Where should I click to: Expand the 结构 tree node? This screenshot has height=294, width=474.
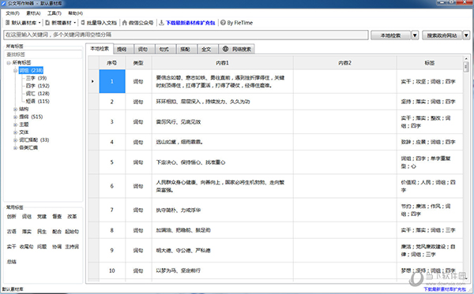(15, 109)
